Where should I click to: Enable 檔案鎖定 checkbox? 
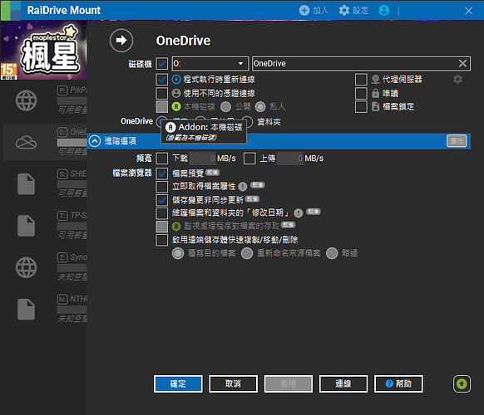tap(361, 106)
